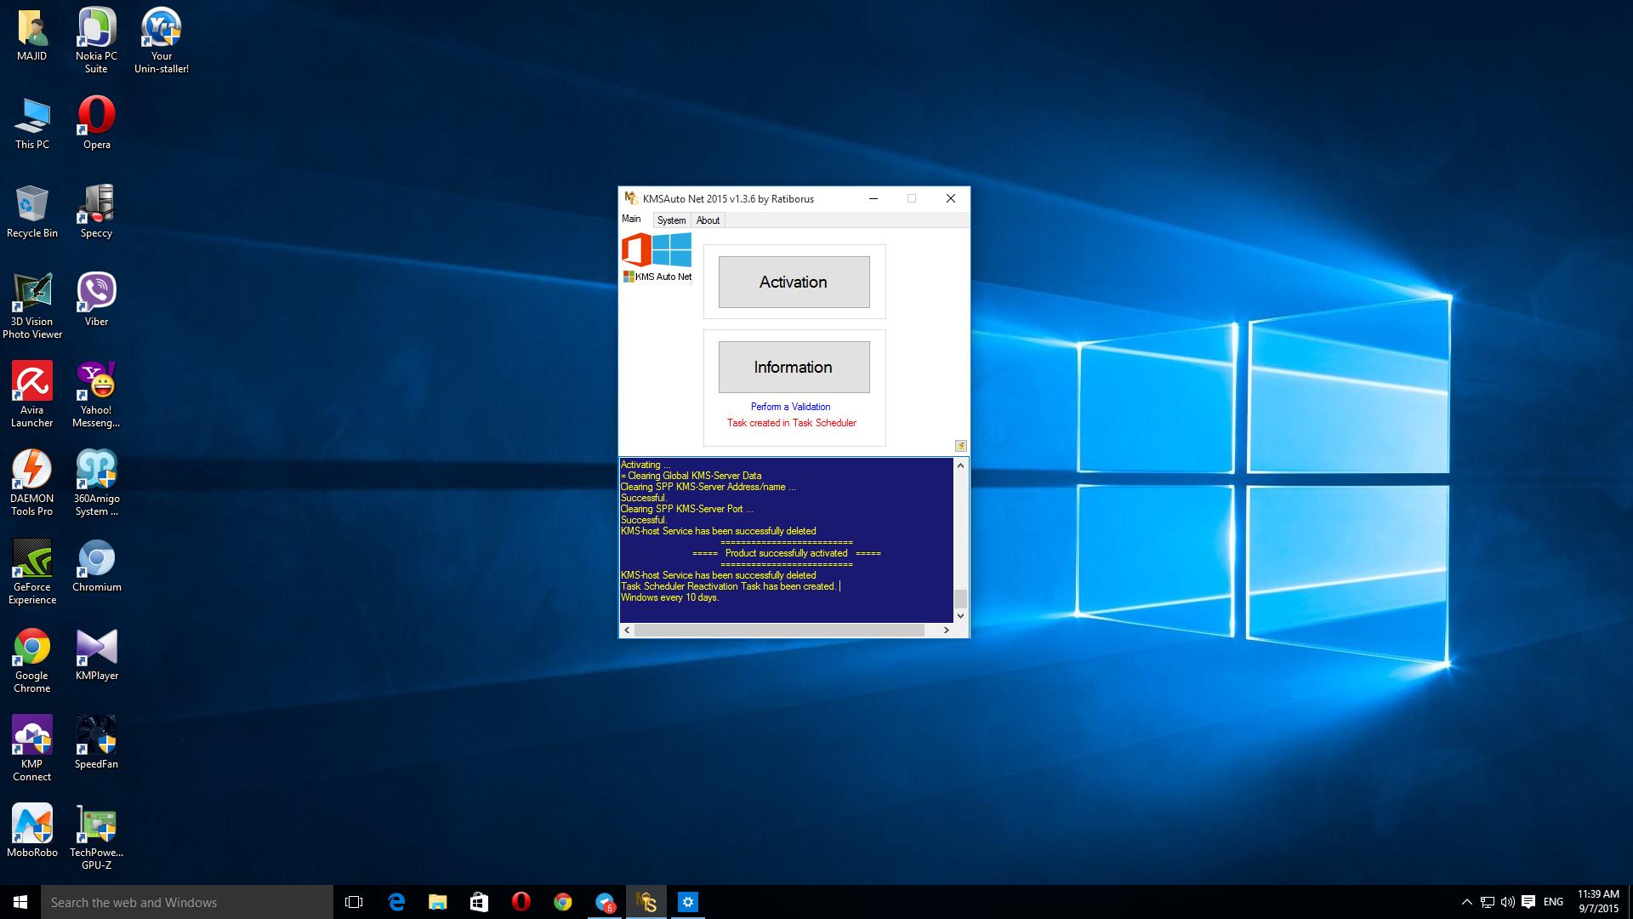
Task: Open Nokia PC Suite shortcut
Action: (96, 41)
